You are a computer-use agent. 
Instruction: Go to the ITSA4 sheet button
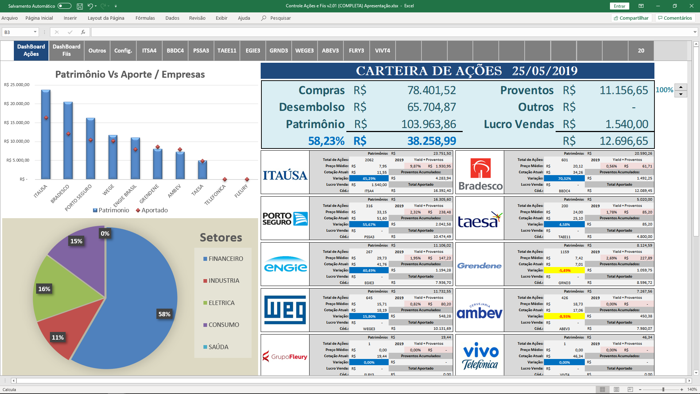point(149,51)
